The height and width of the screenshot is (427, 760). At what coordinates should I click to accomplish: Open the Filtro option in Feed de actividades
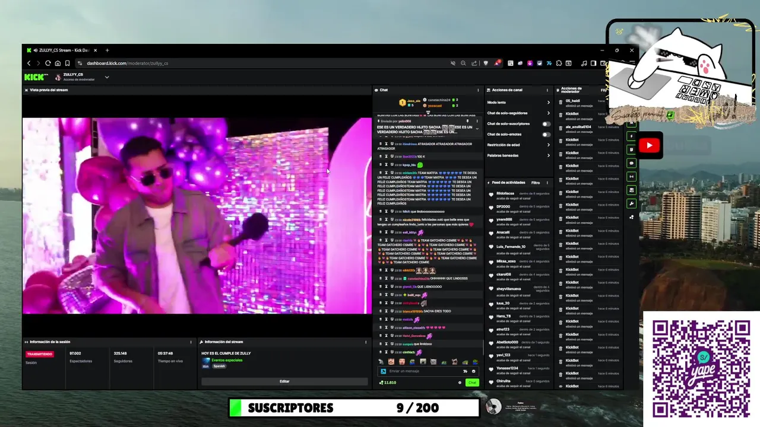click(536, 183)
